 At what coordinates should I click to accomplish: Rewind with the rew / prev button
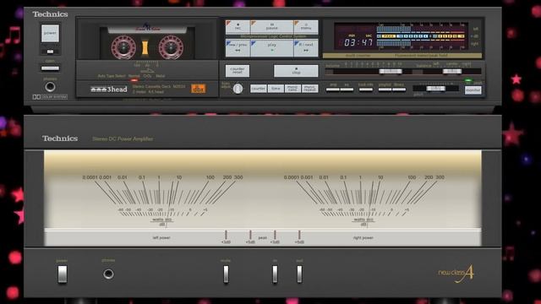point(238,48)
